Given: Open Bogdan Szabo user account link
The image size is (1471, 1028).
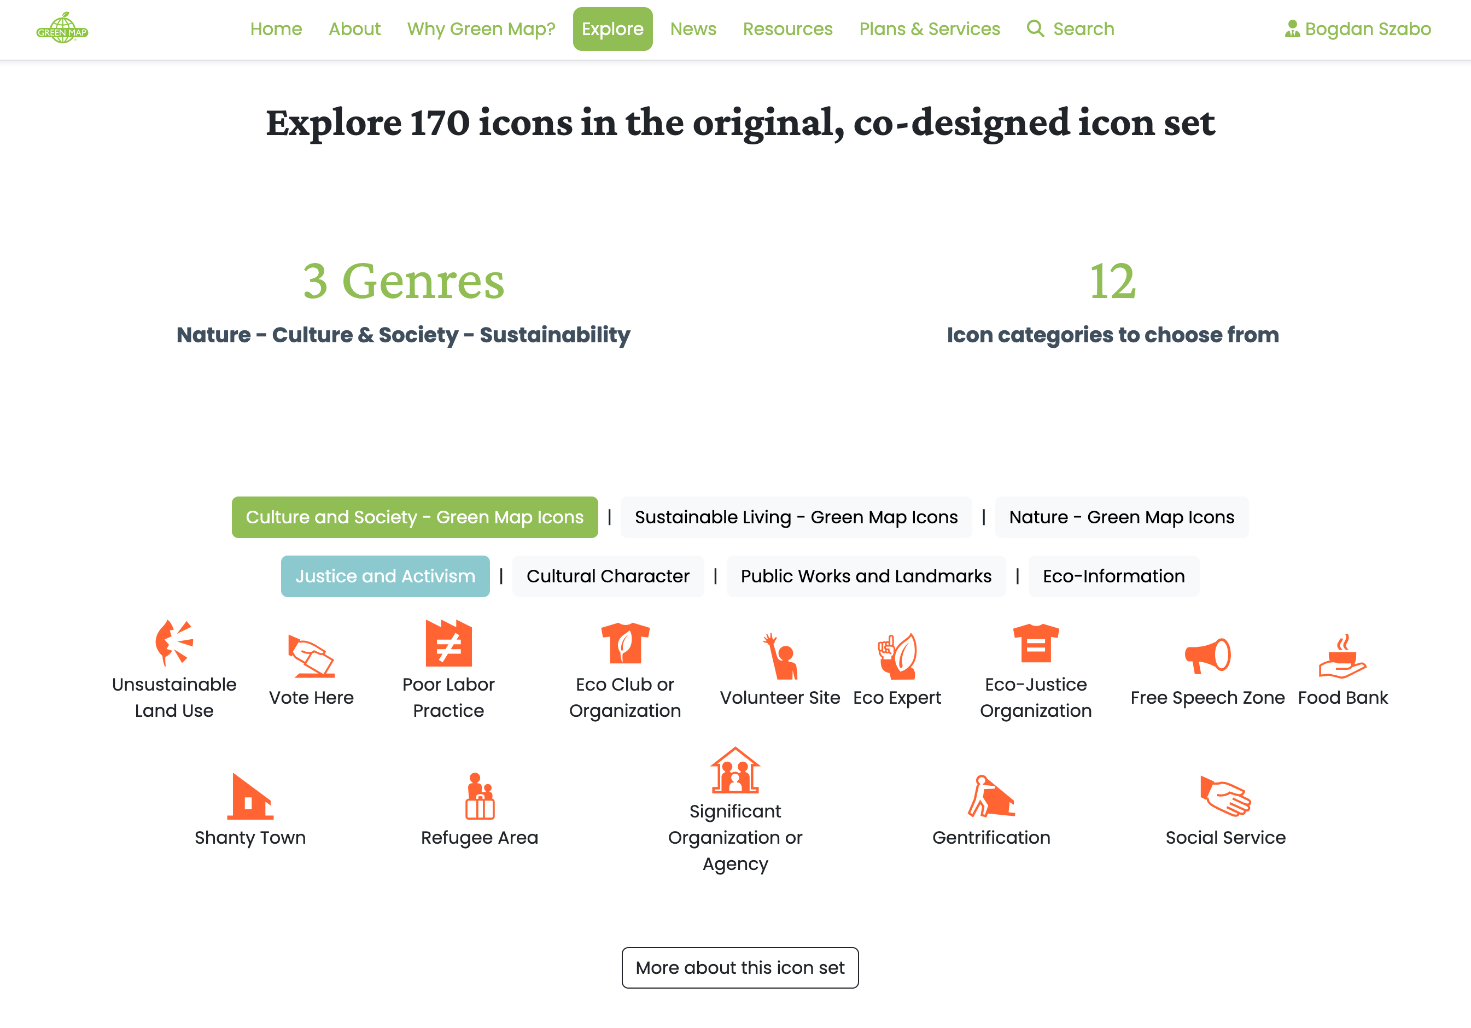Looking at the screenshot, I should [x=1358, y=29].
